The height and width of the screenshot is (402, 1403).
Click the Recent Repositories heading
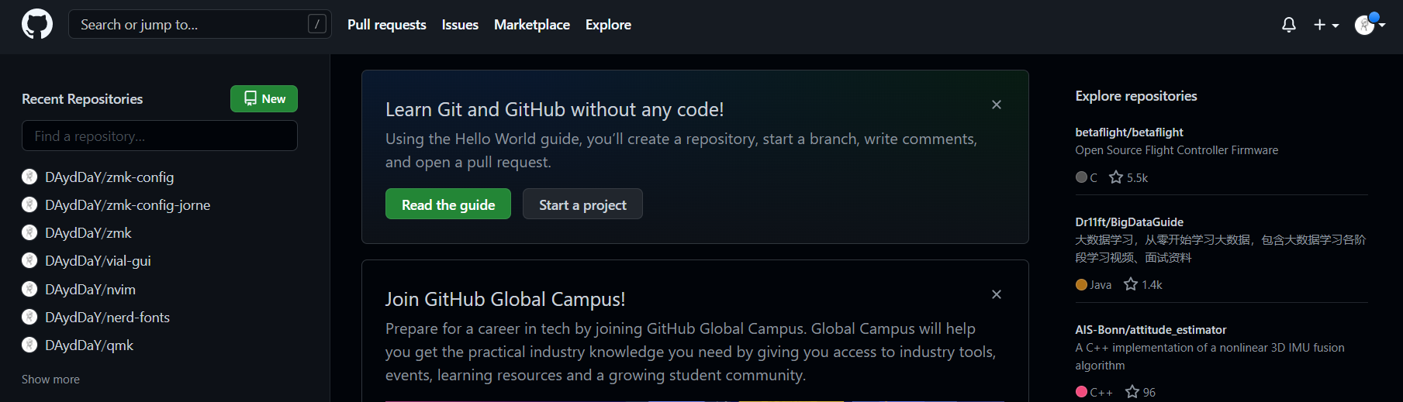point(82,99)
